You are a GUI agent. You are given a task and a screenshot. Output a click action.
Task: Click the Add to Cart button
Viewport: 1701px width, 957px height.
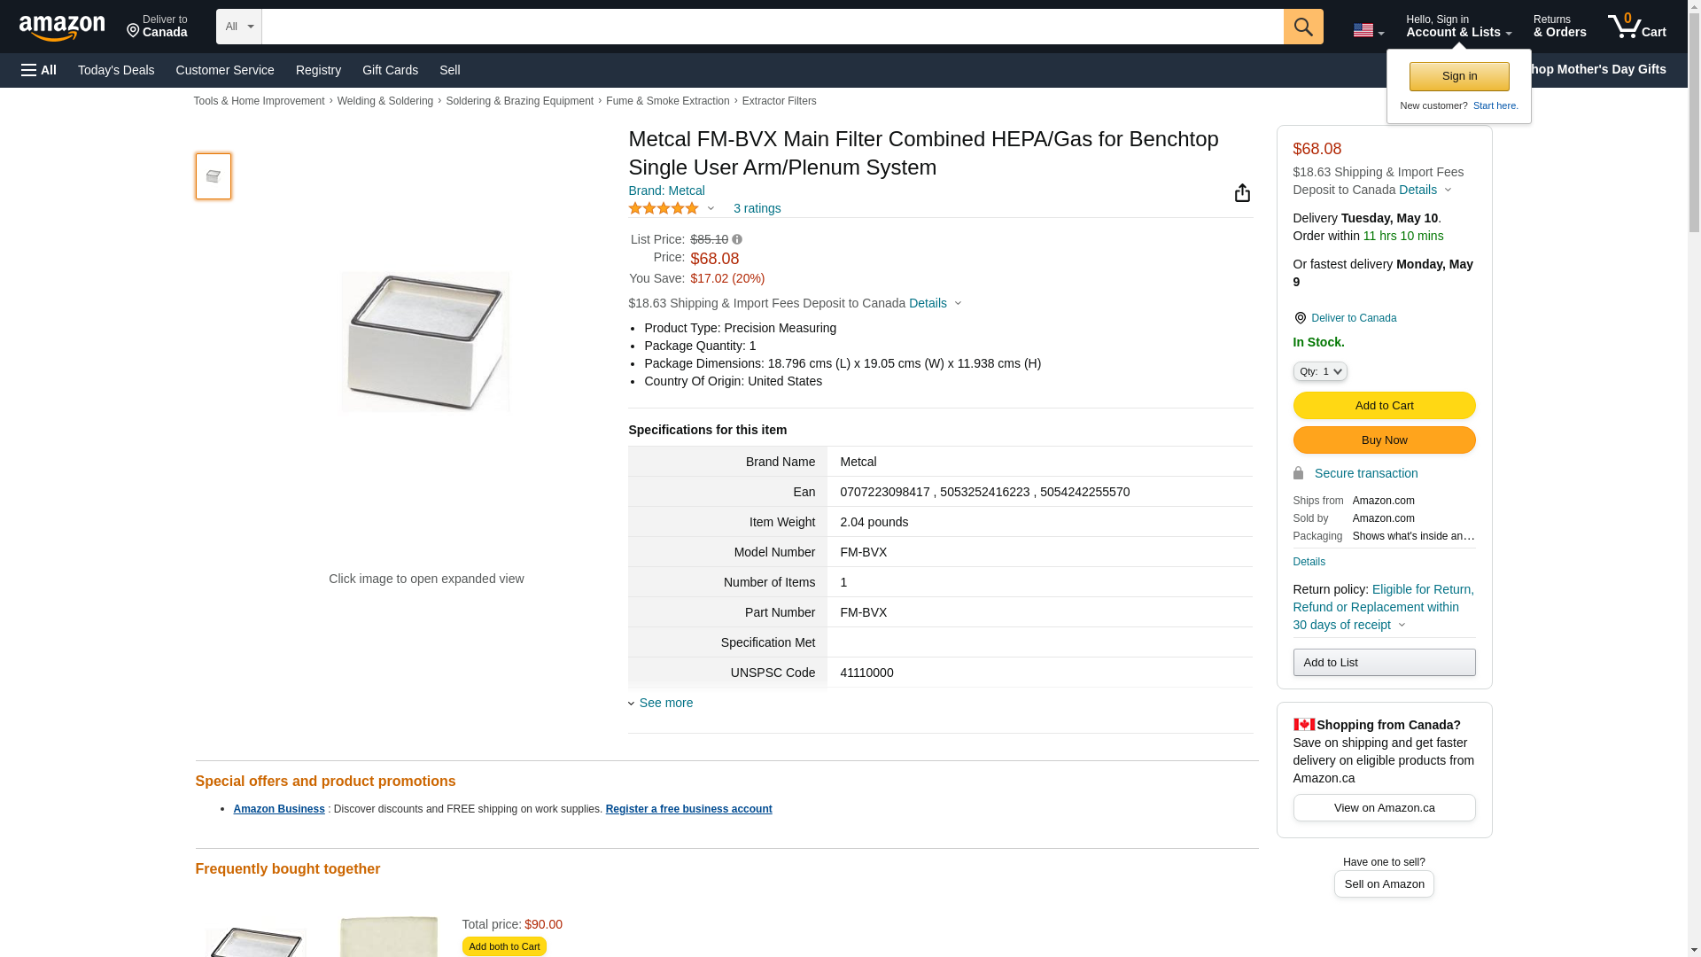(1383, 405)
